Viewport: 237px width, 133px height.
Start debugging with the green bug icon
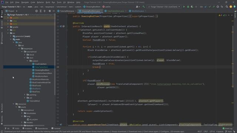[x=188, y=7]
